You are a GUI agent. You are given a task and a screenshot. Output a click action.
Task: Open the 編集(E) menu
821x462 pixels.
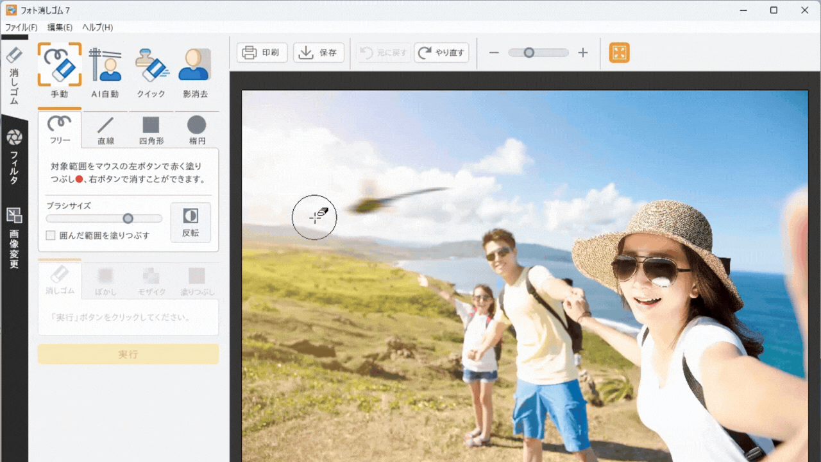point(60,28)
